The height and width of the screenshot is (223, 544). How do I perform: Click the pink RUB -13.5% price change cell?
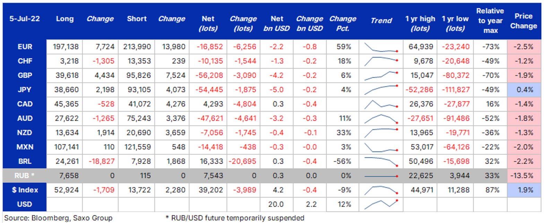click(x=524, y=176)
